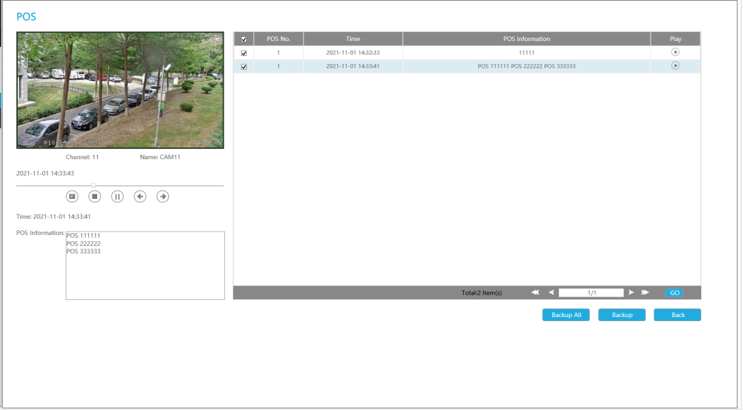Image resolution: width=743 pixels, height=410 pixels.
Task: Jump to previous POS record with left arrow
Action: click(140, 197)
